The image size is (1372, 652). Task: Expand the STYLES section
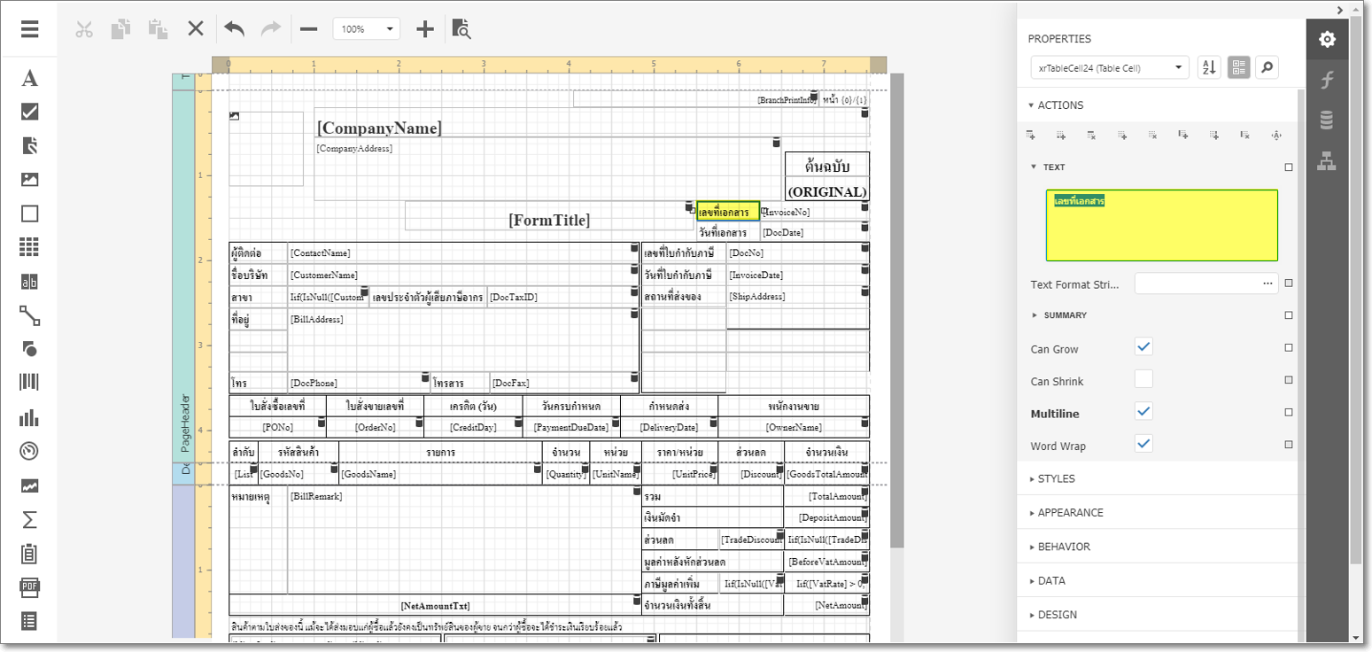pos(1051,479)
